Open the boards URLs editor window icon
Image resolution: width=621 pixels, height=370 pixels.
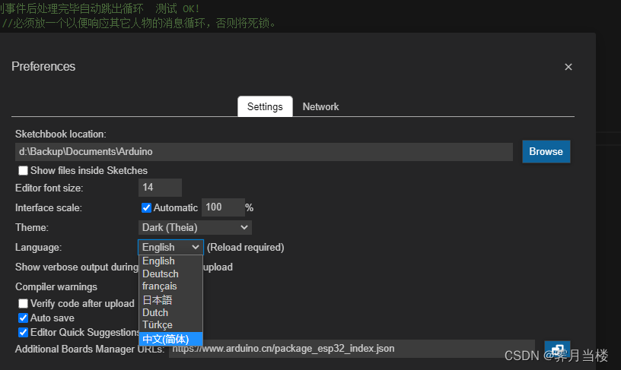(x=557, y=349)
